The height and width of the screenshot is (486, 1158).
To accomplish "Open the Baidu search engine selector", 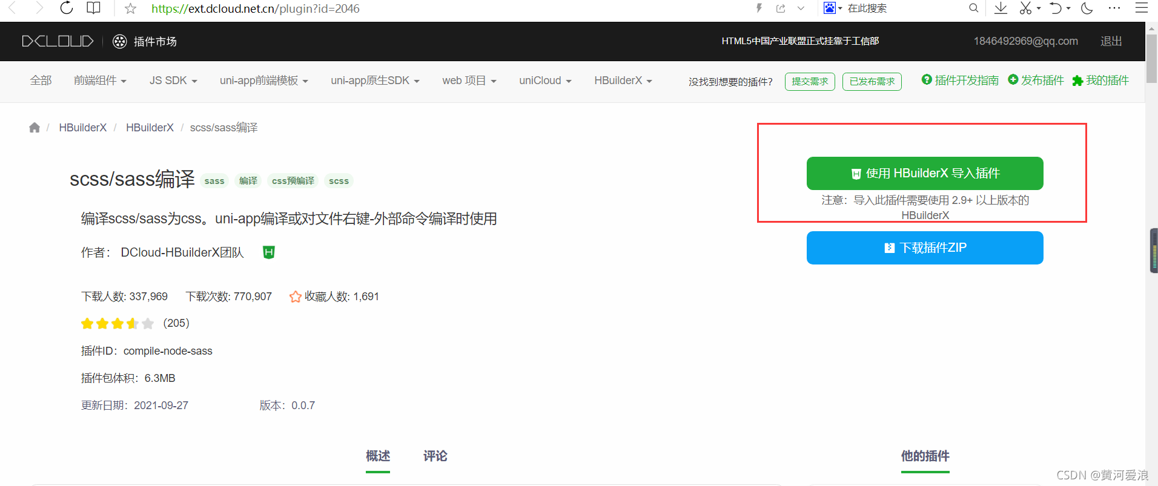I will [833, 8].
